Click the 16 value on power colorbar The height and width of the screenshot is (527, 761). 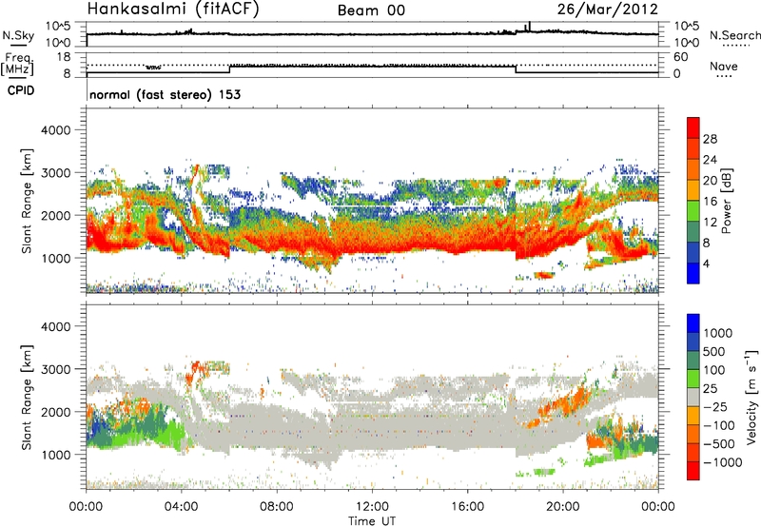coord(710,202)
